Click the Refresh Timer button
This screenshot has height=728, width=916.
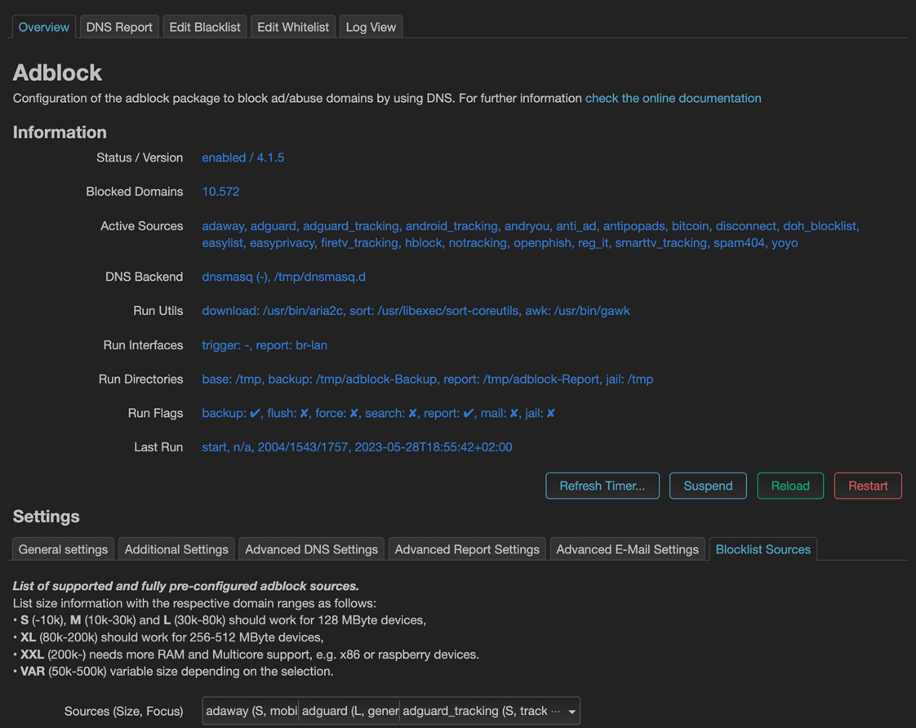pos(603,486)
